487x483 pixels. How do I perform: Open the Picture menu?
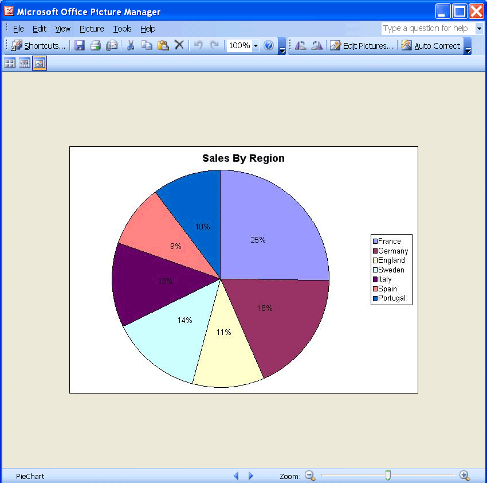pos(92,29)
